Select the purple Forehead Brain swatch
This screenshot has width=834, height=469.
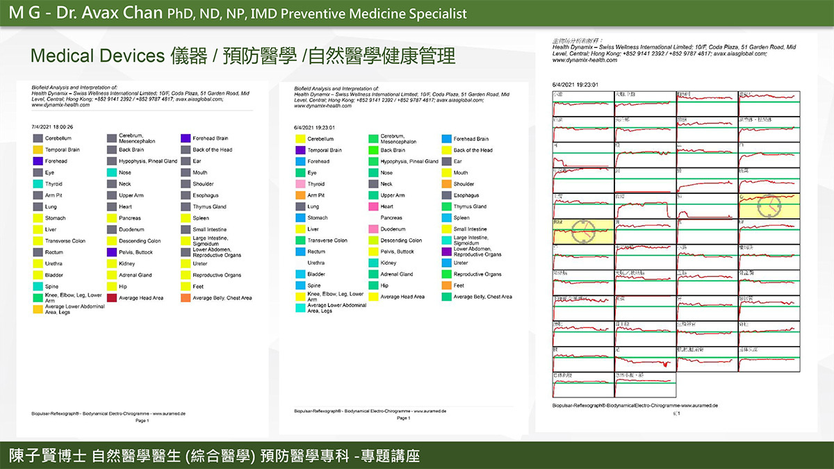point(186,139)
